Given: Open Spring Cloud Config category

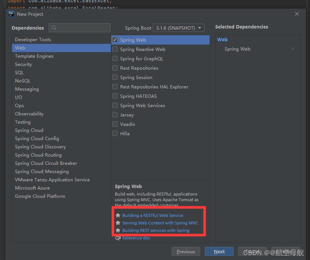Looking at the screenshot, I should tap(61, 139).
